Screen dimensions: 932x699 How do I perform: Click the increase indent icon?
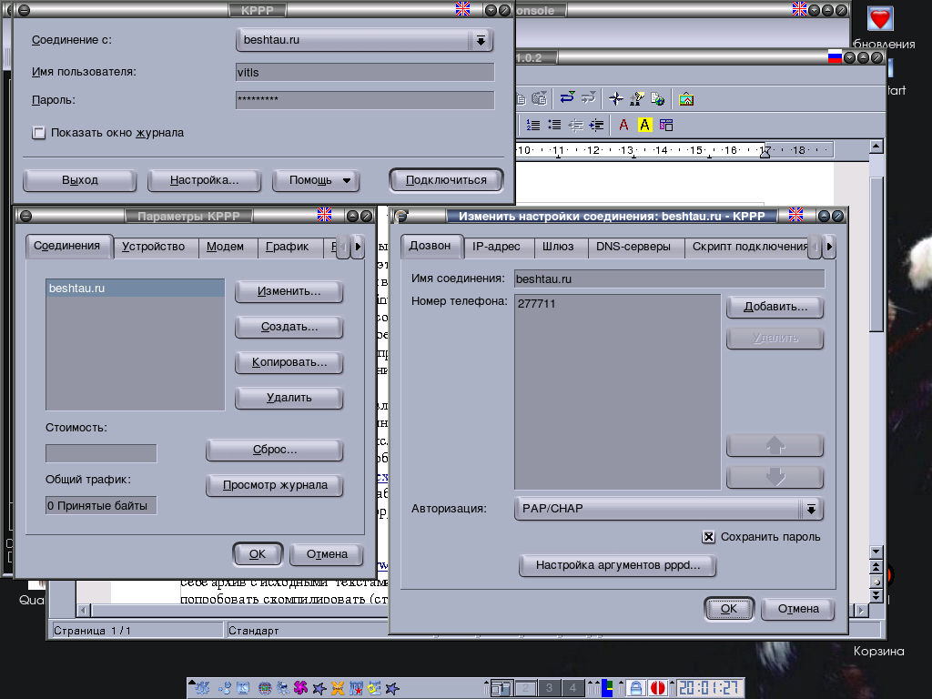click(x=596, y=125)
